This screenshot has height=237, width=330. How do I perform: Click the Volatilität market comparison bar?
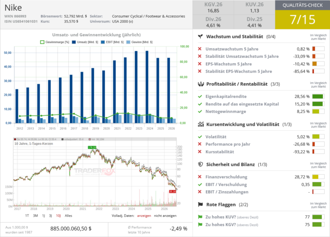(318, 137)
